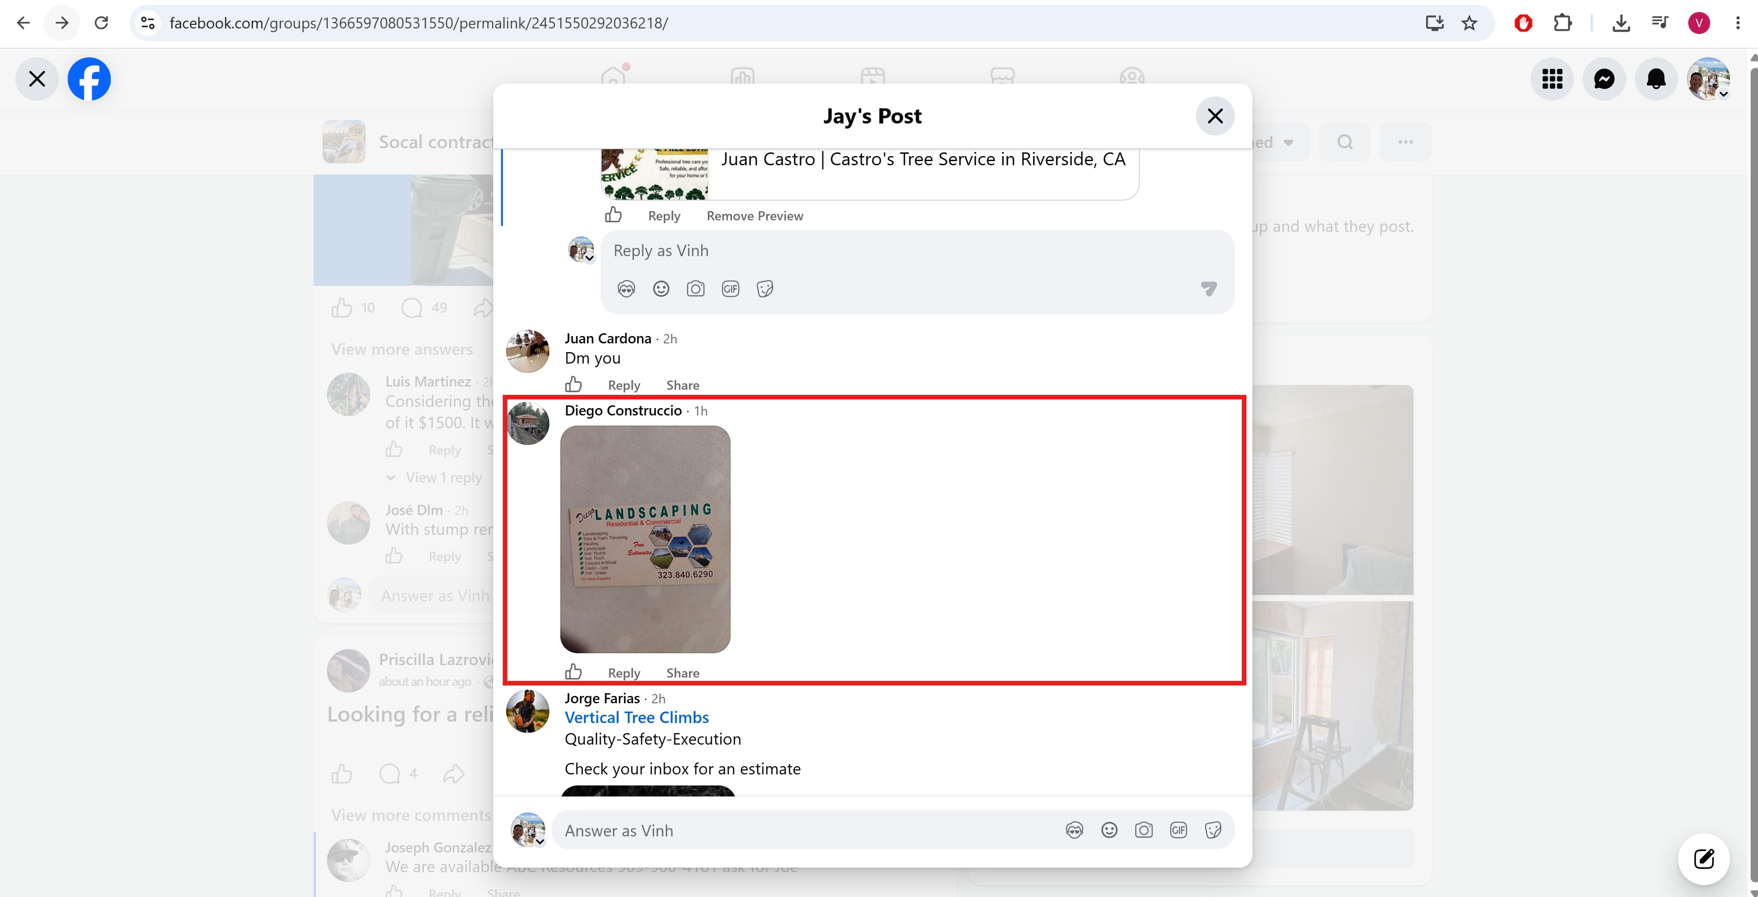Open the media controls icon

1660,23
